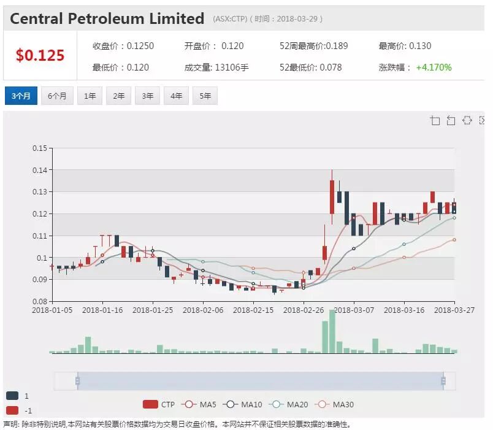This screenshot has width=493, height=430.
Task: Click the (ASX:CTP) ticker label
Action: click(230, 19)
